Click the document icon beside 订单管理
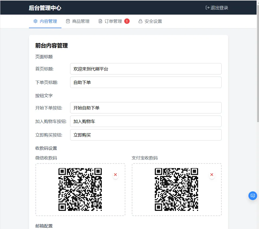This screenshot has width=259, height=229. [x=100, y=21]
